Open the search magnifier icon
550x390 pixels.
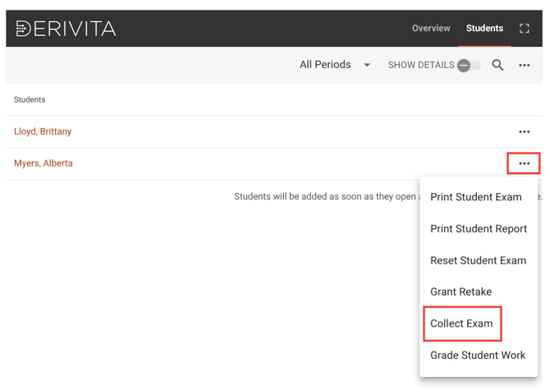pos(497,65)
